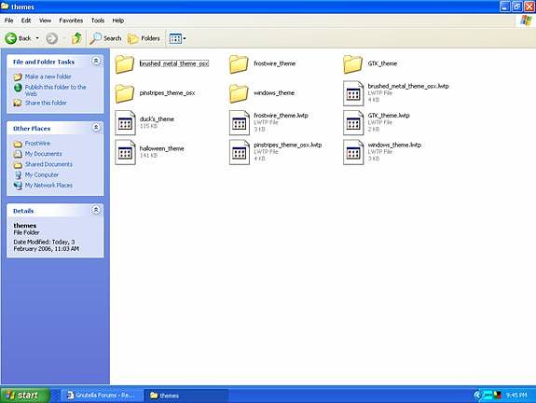Click the Back arrow icon

10,38
